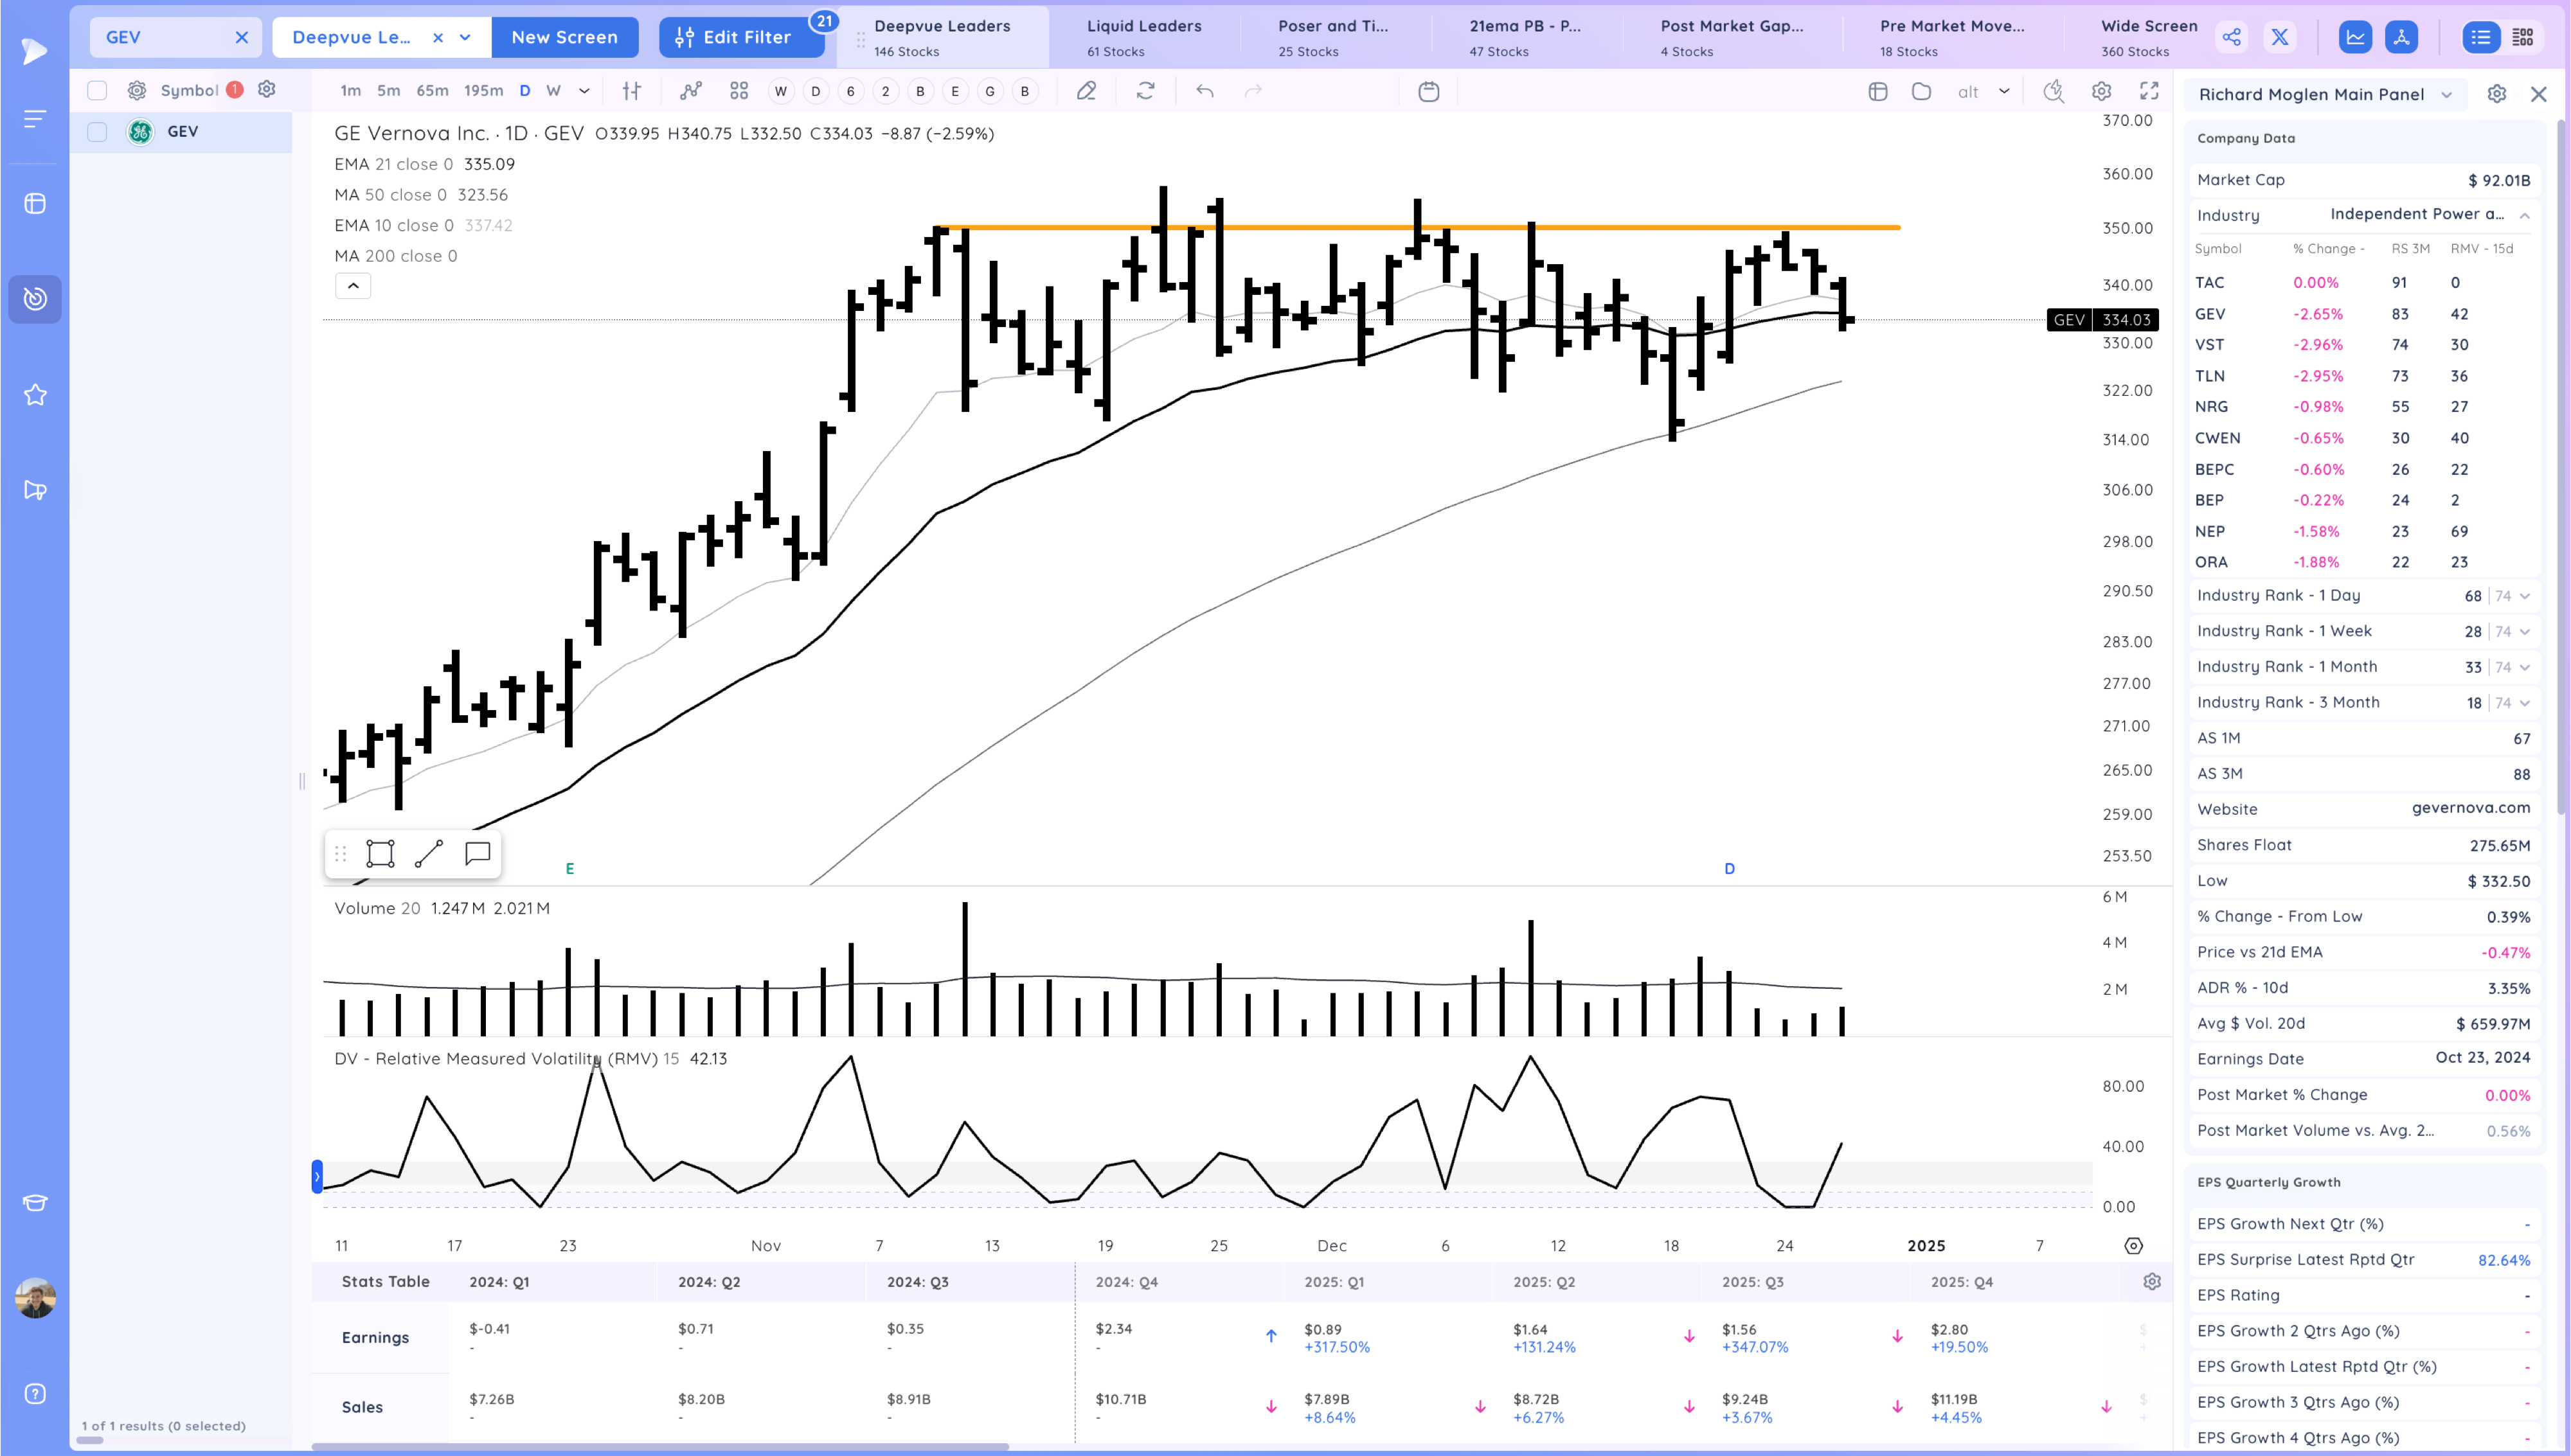2571x1456 pixels.
Task: Select the drawing eraser pencil icon
Action: (x=1086, y=91)
